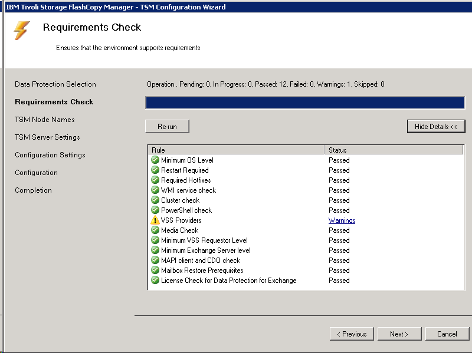
Task: Click the green check icon for Minimum OS Level
Action: pos(155,160)
